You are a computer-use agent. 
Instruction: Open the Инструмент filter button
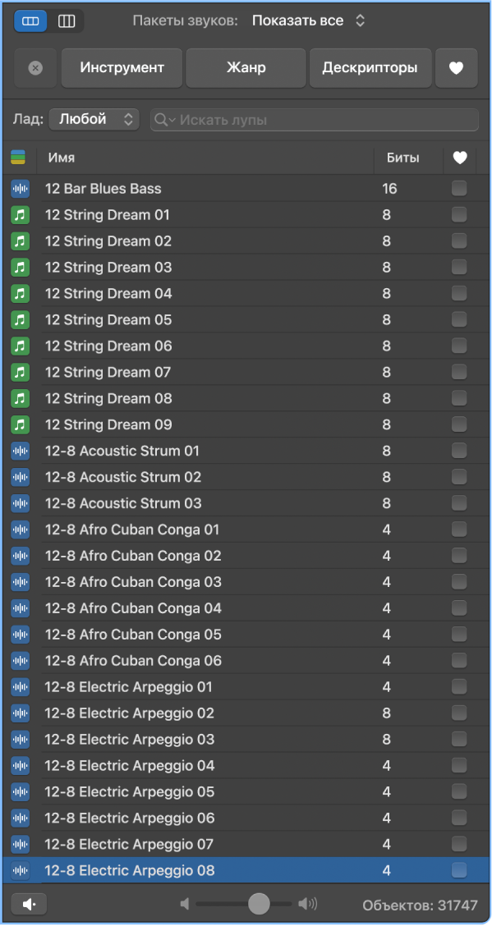(122, 68)
